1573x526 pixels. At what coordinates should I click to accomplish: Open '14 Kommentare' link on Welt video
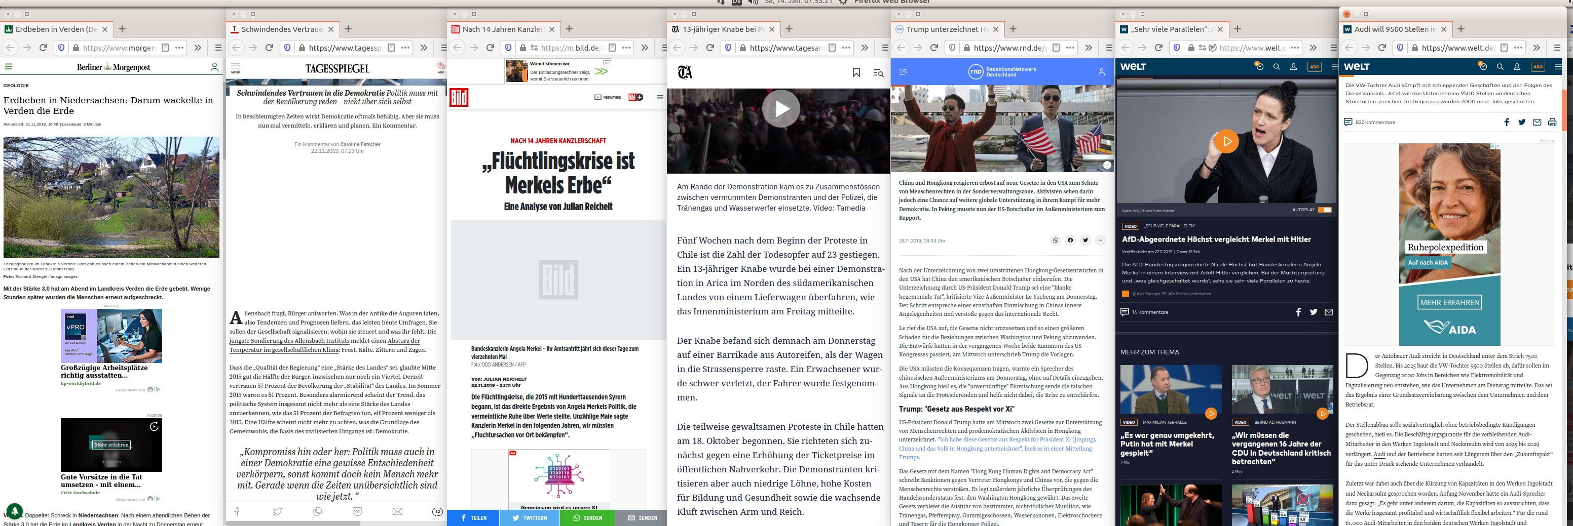(1144, 312)
